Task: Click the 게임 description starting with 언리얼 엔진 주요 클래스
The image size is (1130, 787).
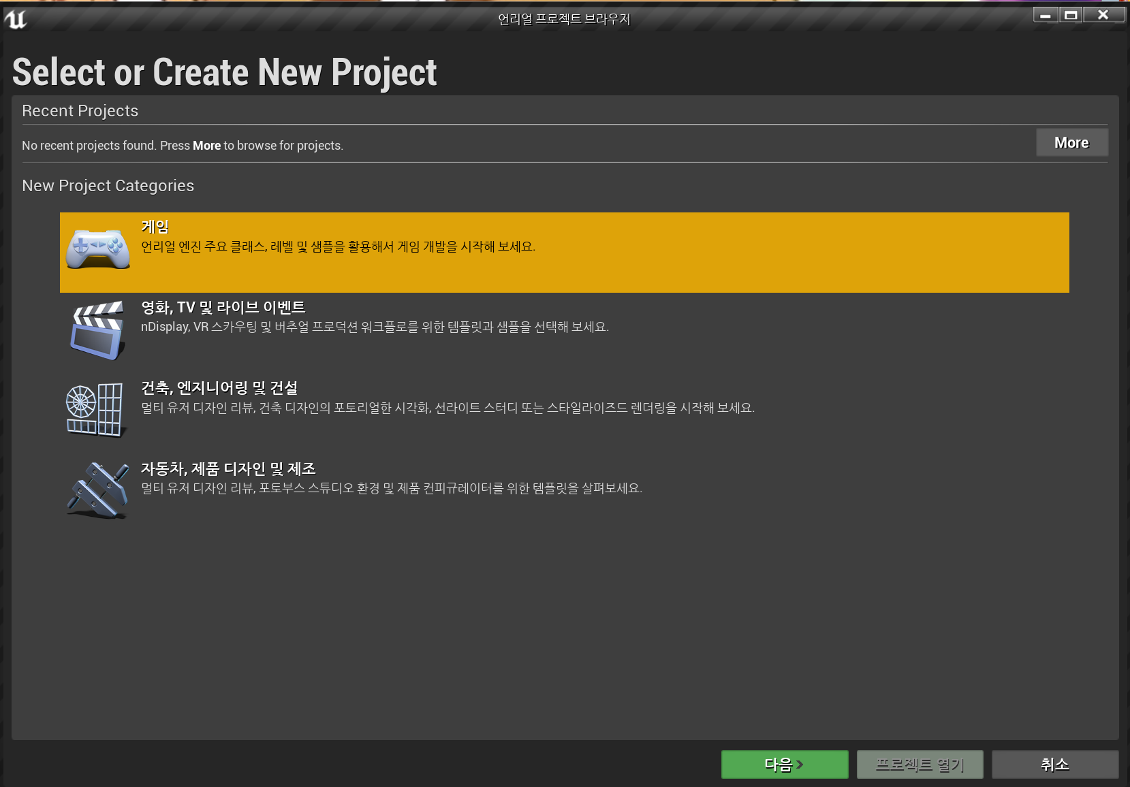Action: [x=338, y=246]
